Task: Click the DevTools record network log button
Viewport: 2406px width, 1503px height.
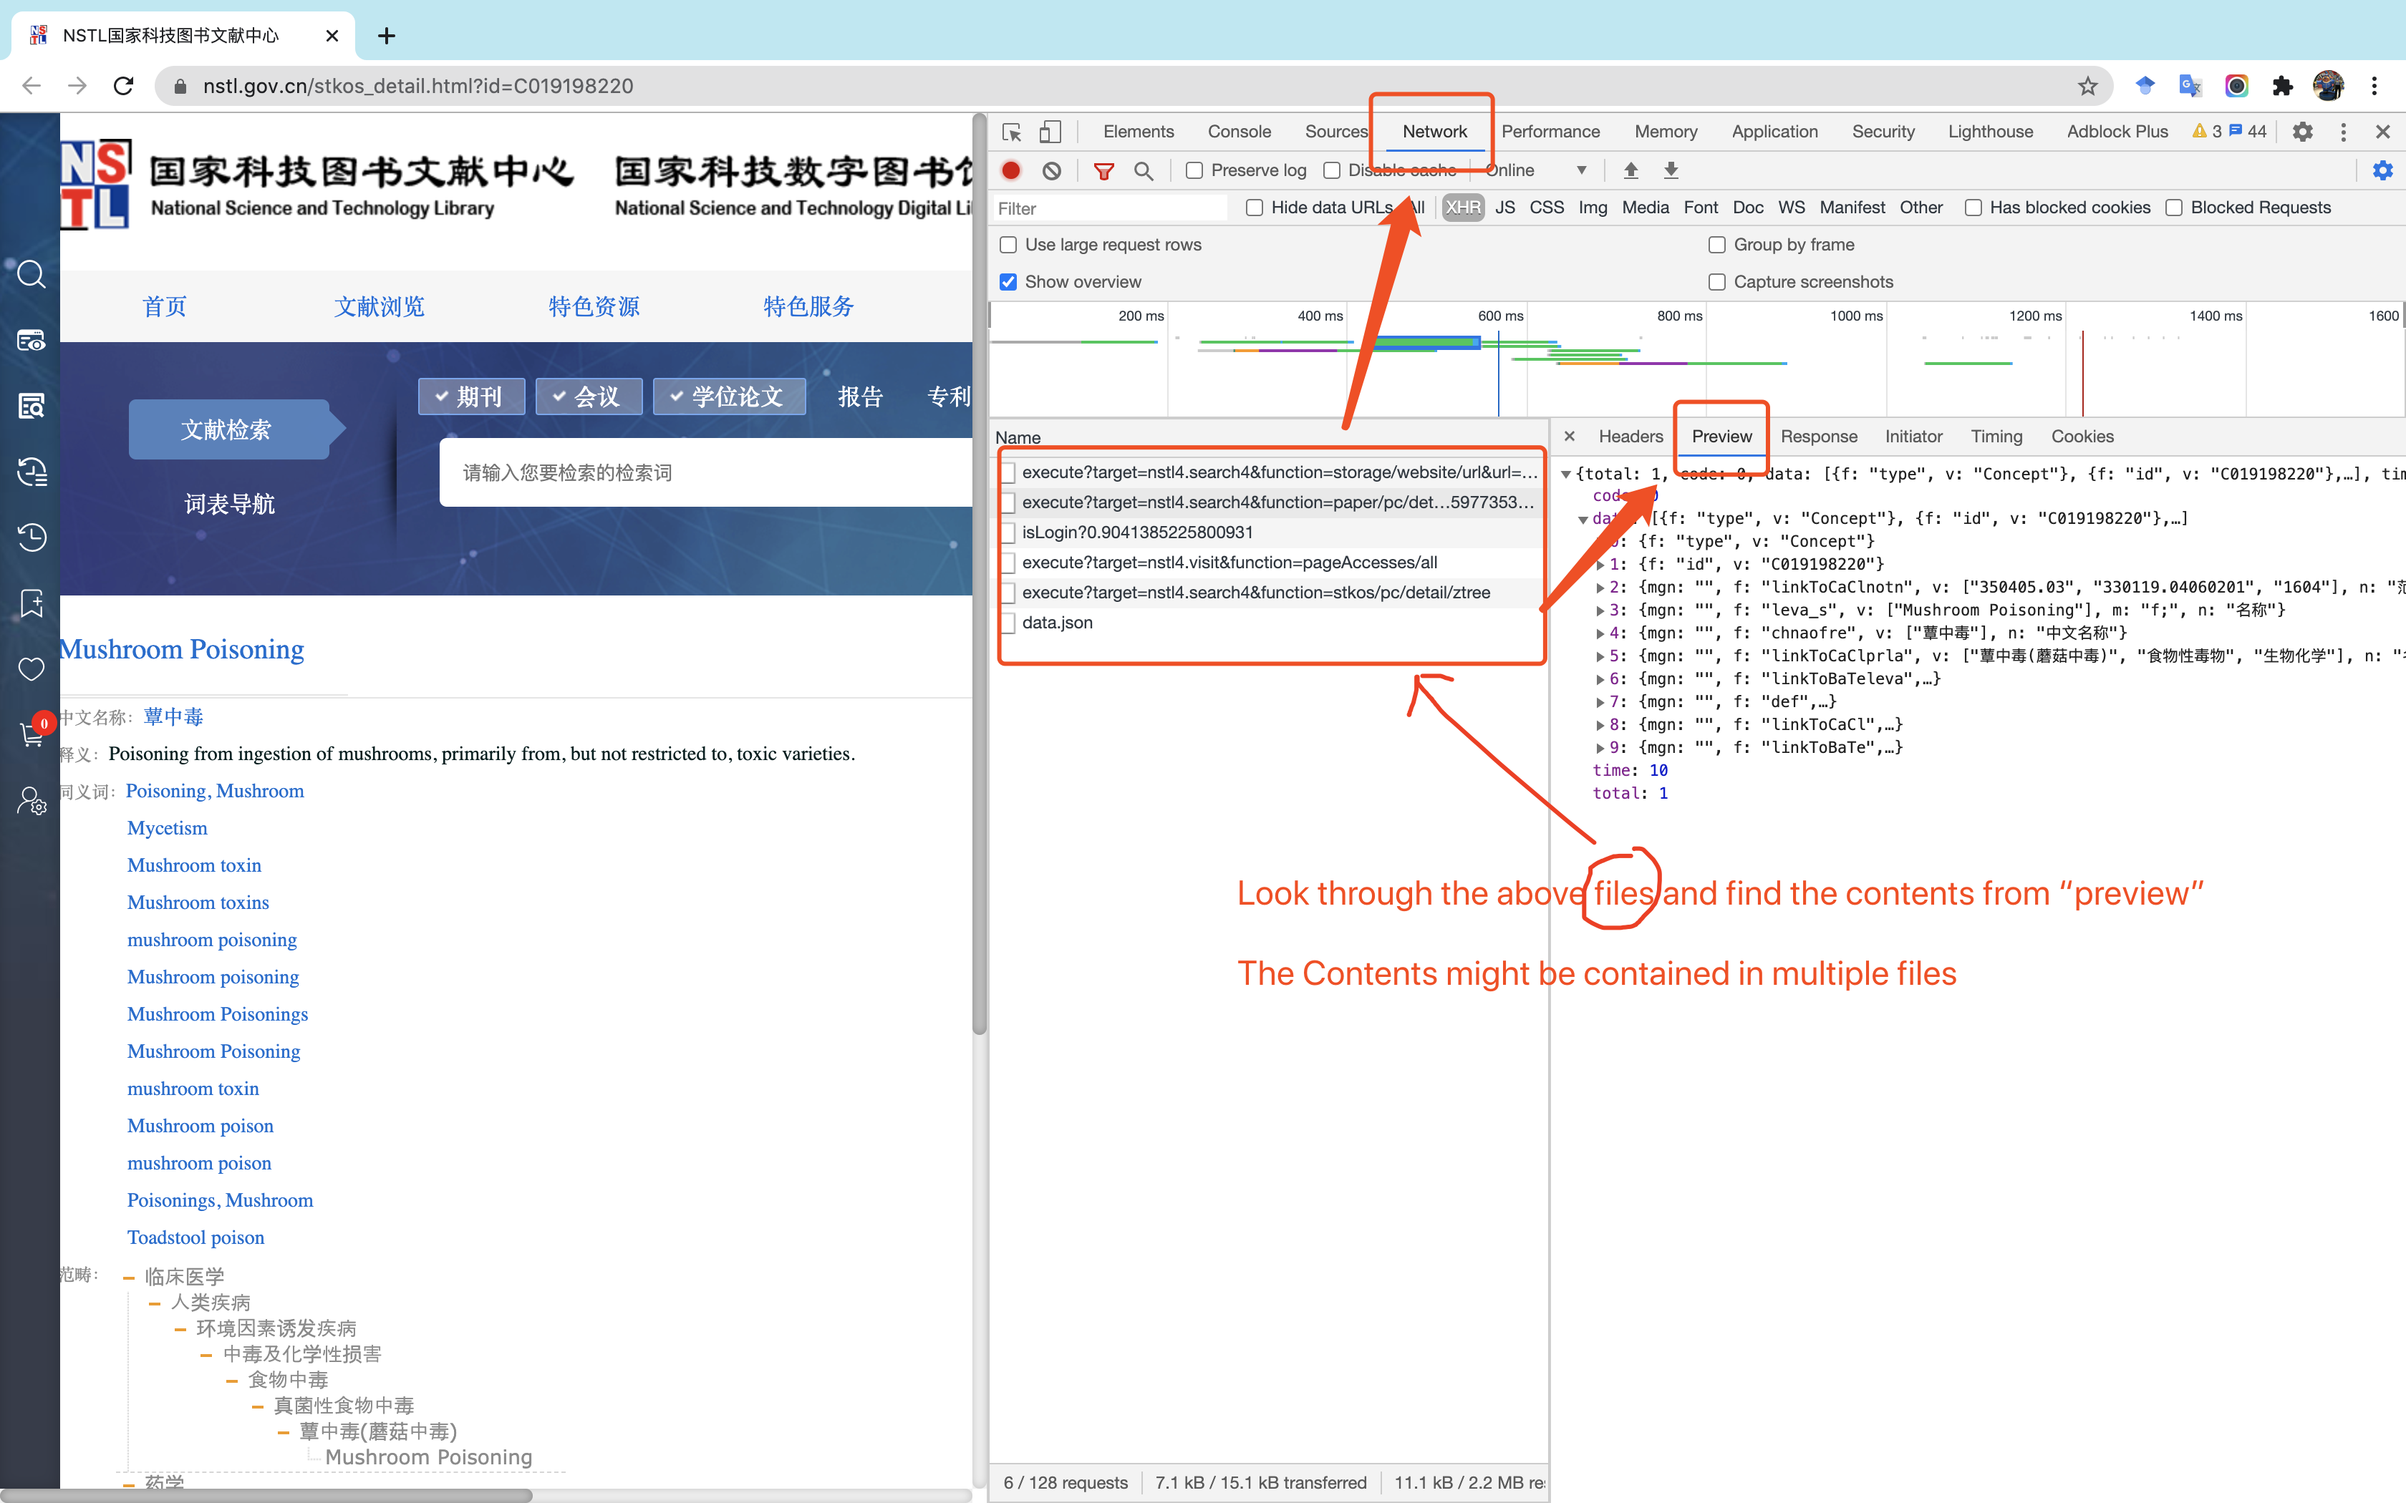Action: click(x=1011, y=171)
